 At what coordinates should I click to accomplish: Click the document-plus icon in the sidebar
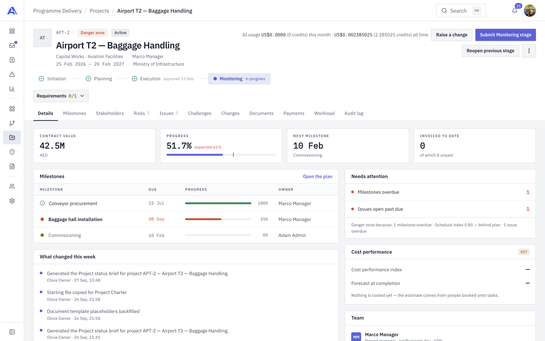point(12,60)
